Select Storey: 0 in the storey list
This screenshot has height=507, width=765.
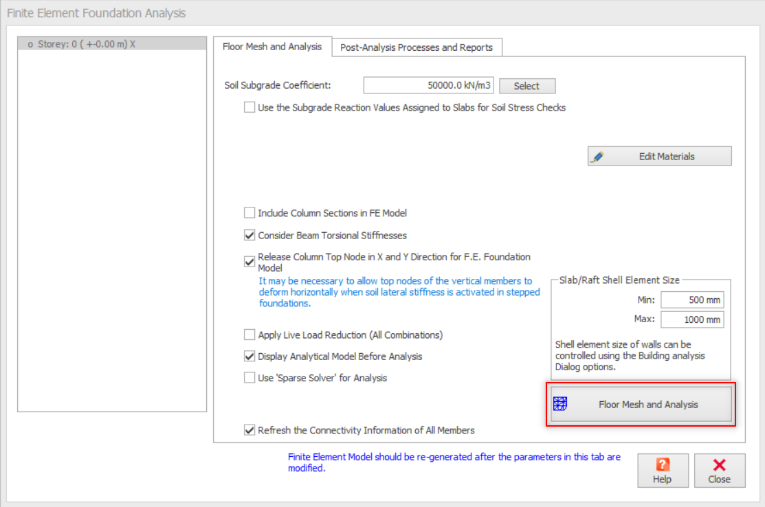tap(82, 44)
